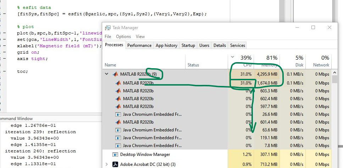Select the MATLAB R2020b (9) group name
The width and height of the screenshot is (343, 168).
tap(138, 74)
